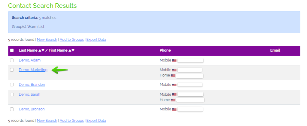The height and width of the screenshot is (126, 307).
Task: Tick the checkbox next to Demo, Brandon
Action: coord(12,85)
